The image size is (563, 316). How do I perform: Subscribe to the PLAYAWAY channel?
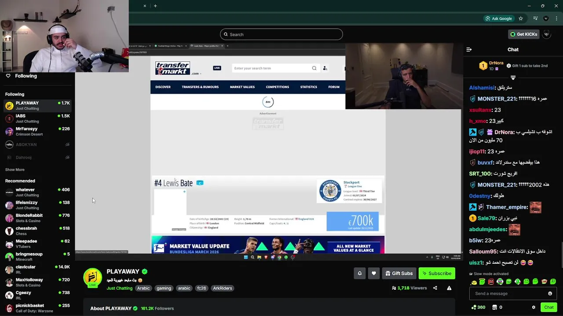tap(437, 273)
